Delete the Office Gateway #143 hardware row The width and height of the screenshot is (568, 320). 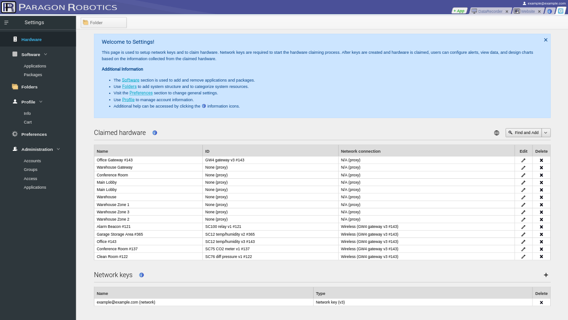click(x=542, y=160)
